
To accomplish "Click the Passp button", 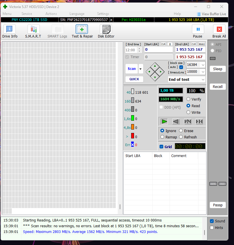I will pos(218,205).
